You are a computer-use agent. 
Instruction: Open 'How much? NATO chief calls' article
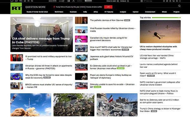point(111,48)
